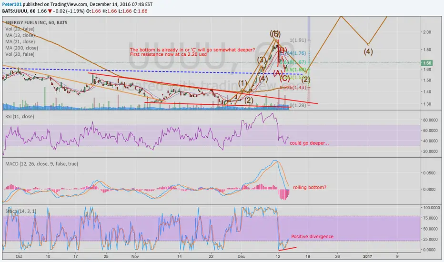Click the TradingView.com text in the header
This screenshot has height=262, width=444.
coord(70,4)
